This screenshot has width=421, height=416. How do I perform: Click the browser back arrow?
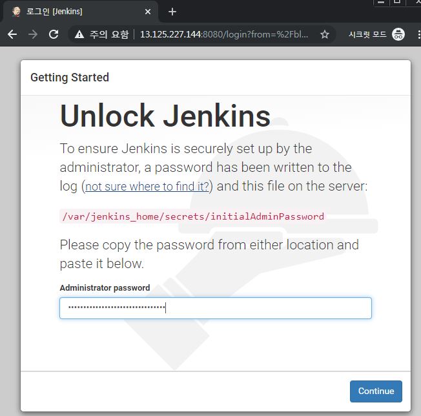pos(12,34)
